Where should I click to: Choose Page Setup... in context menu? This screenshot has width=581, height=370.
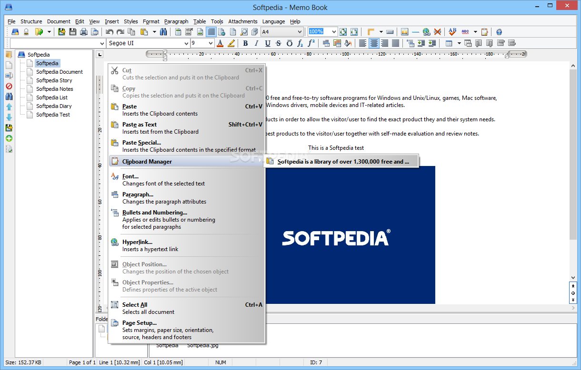click(186, 330)
